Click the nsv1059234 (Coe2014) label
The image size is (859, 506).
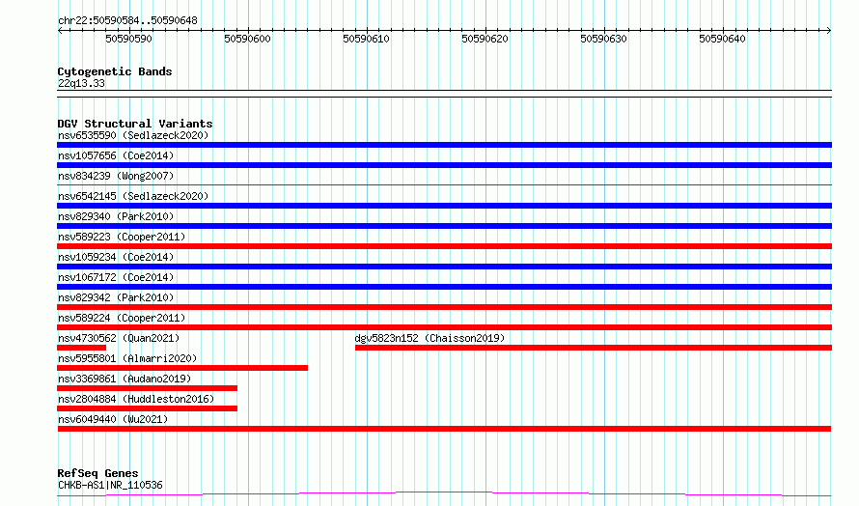[116, 257]
